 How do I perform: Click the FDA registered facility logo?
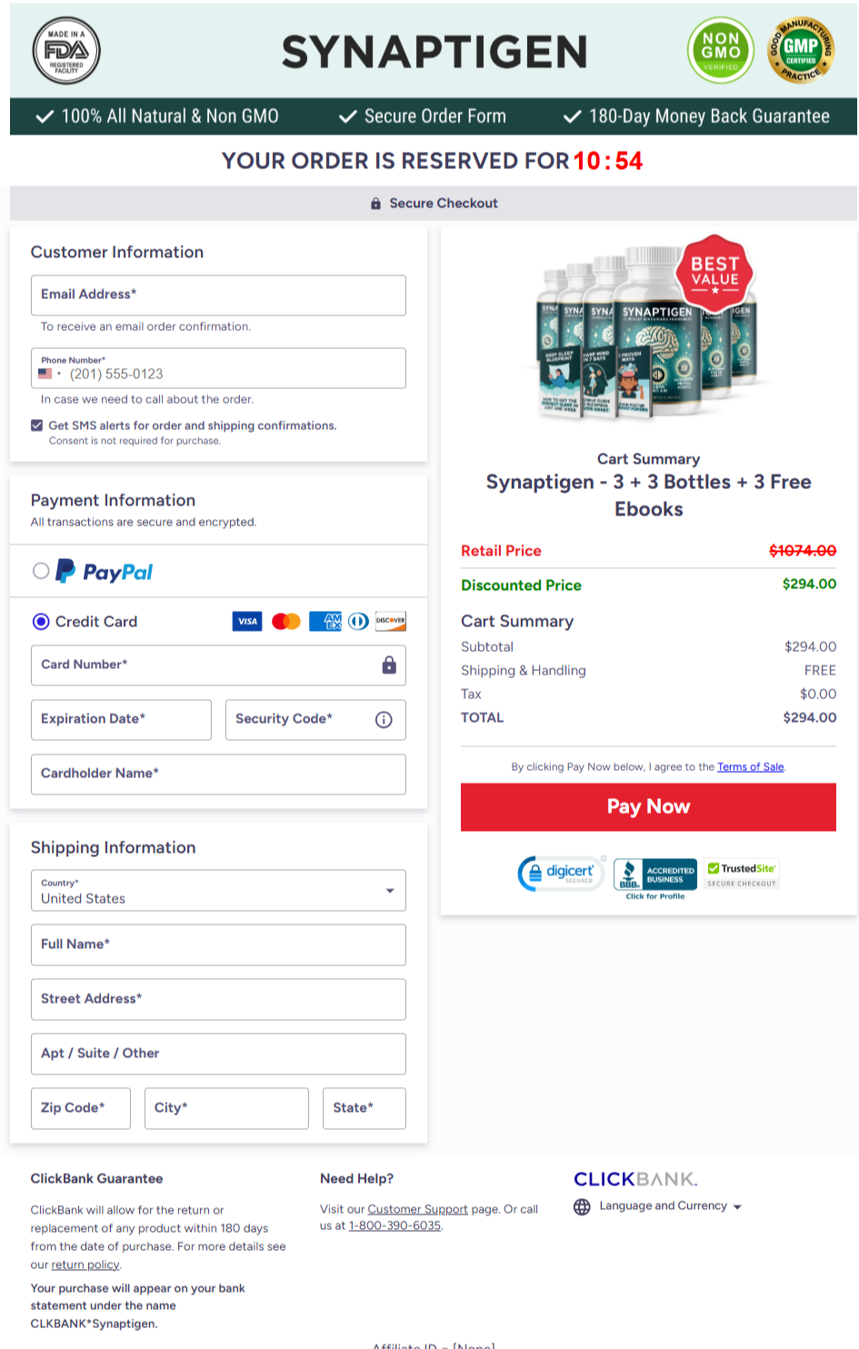click(66, 51)
